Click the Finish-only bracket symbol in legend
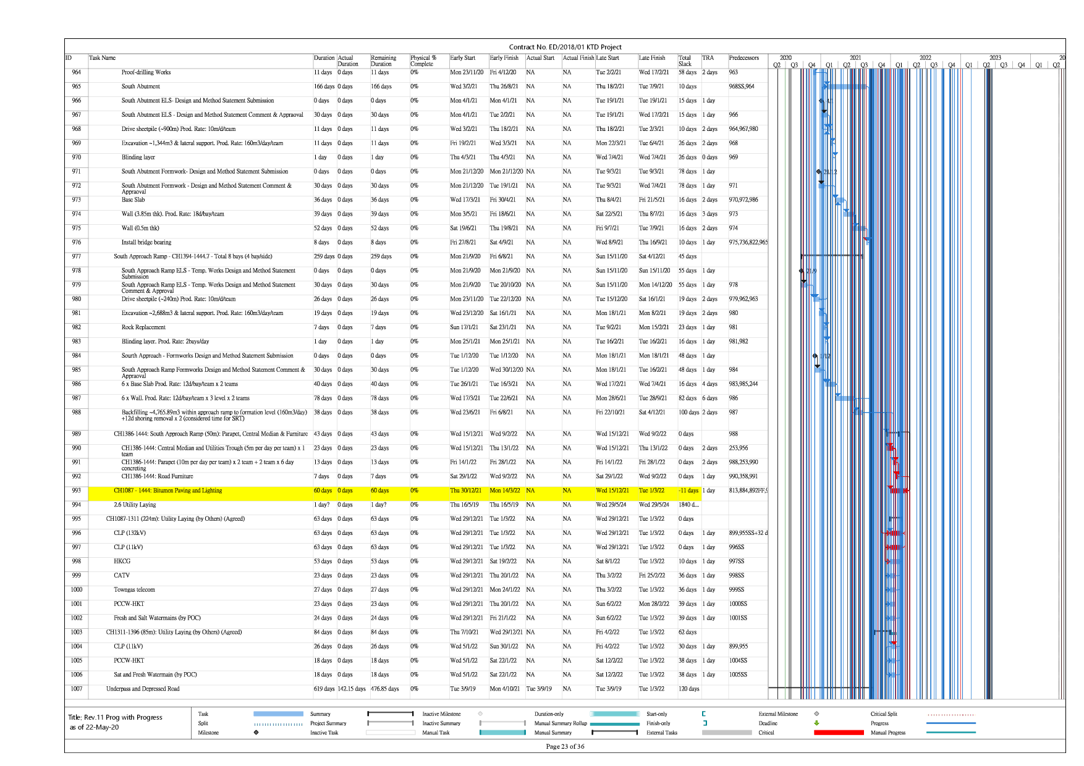Screen dimensions: 1084x766 point(704,723)
